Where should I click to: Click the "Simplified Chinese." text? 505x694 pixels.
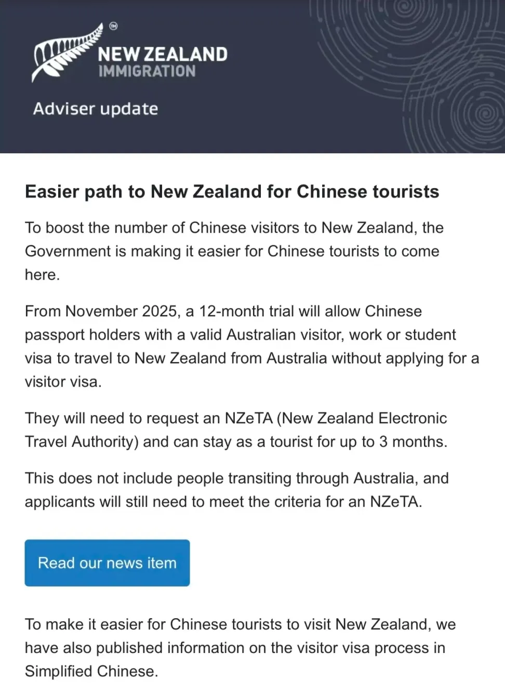91,671
